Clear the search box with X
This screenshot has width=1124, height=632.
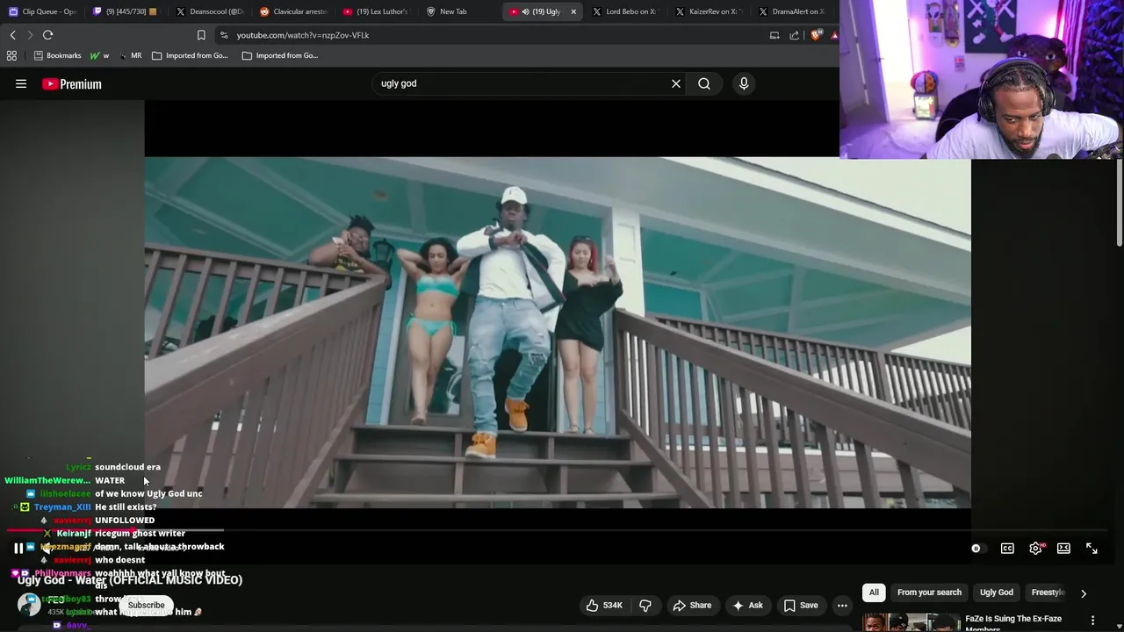click(x=676, y=83)
